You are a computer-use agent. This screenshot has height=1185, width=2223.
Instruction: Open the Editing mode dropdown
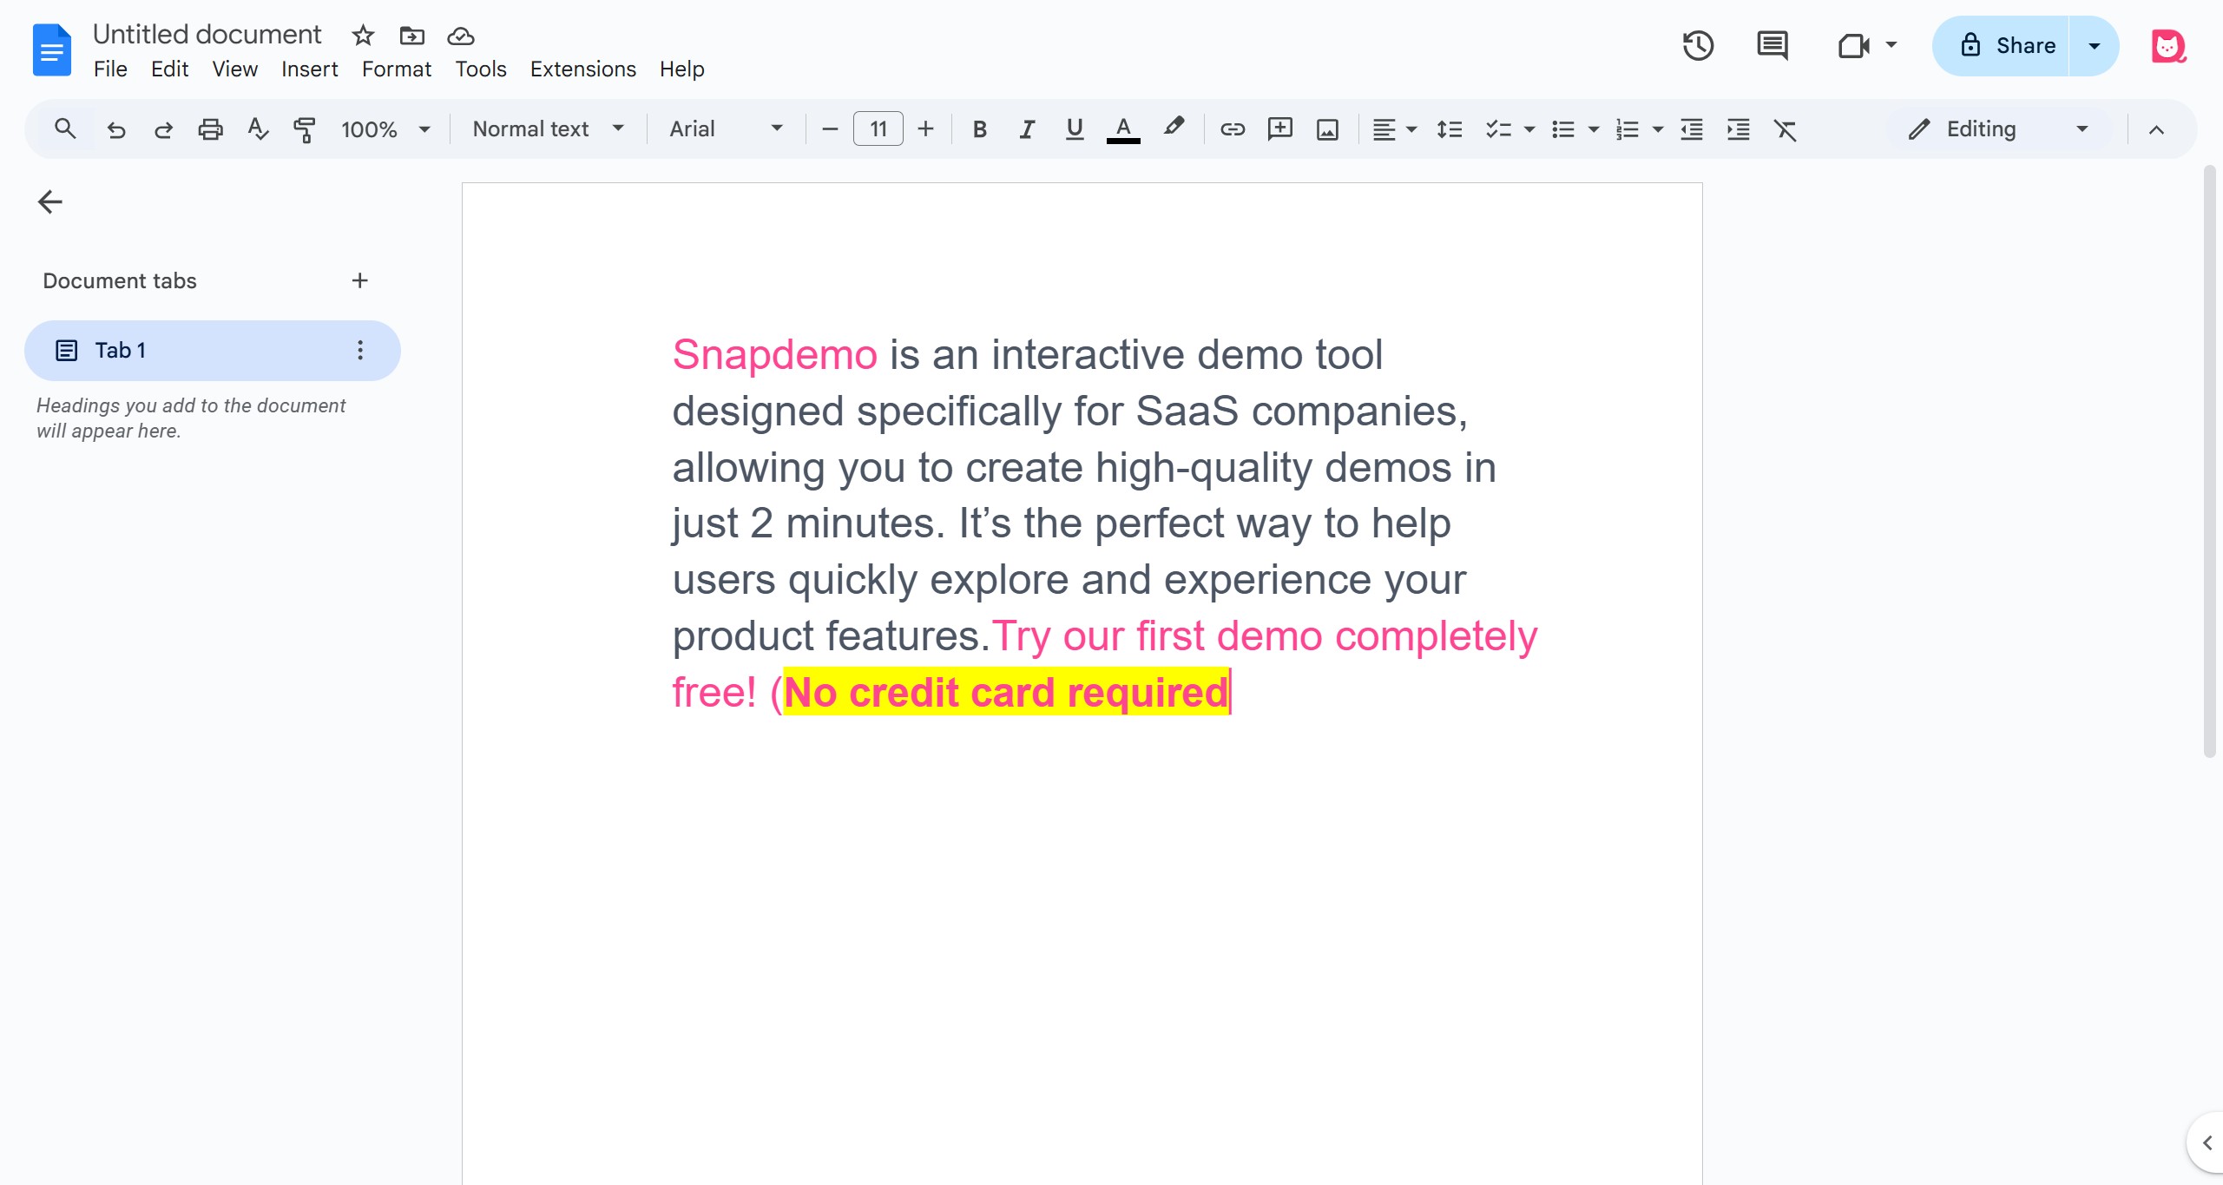pos(1998,129)
